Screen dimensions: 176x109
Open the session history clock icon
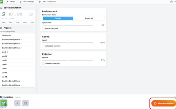[25, 103]
